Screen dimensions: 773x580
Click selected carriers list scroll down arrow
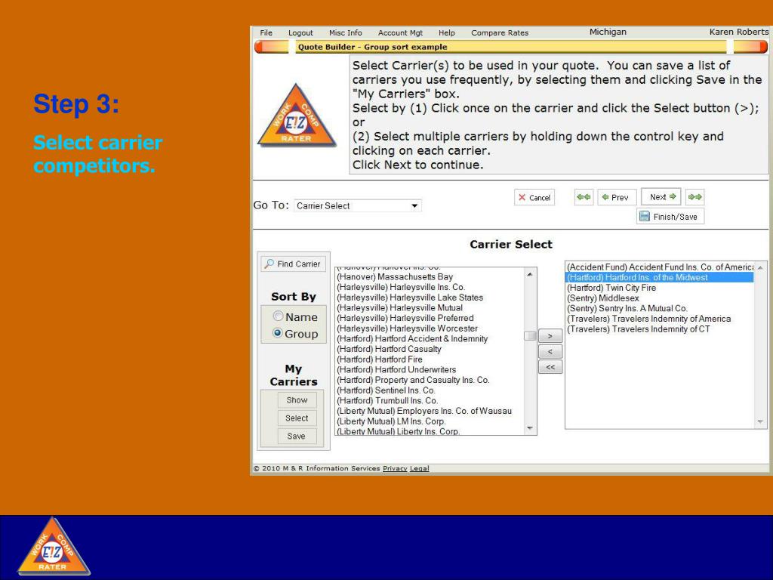760,421
